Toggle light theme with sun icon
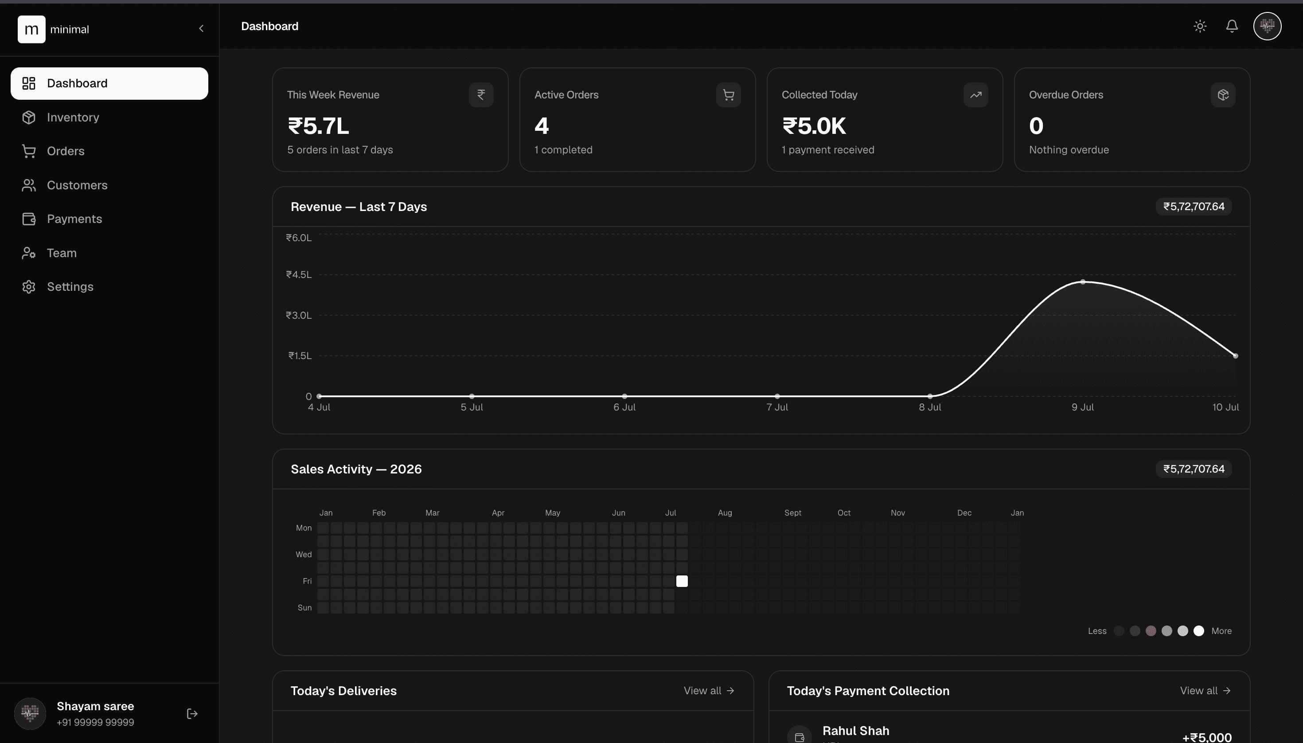This screenshot has height=743, width=1303. pos(1200,26)
